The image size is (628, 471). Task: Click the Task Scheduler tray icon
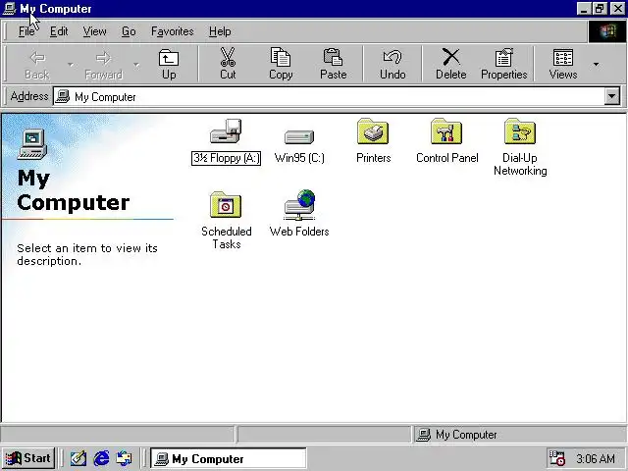pos(556,458)
